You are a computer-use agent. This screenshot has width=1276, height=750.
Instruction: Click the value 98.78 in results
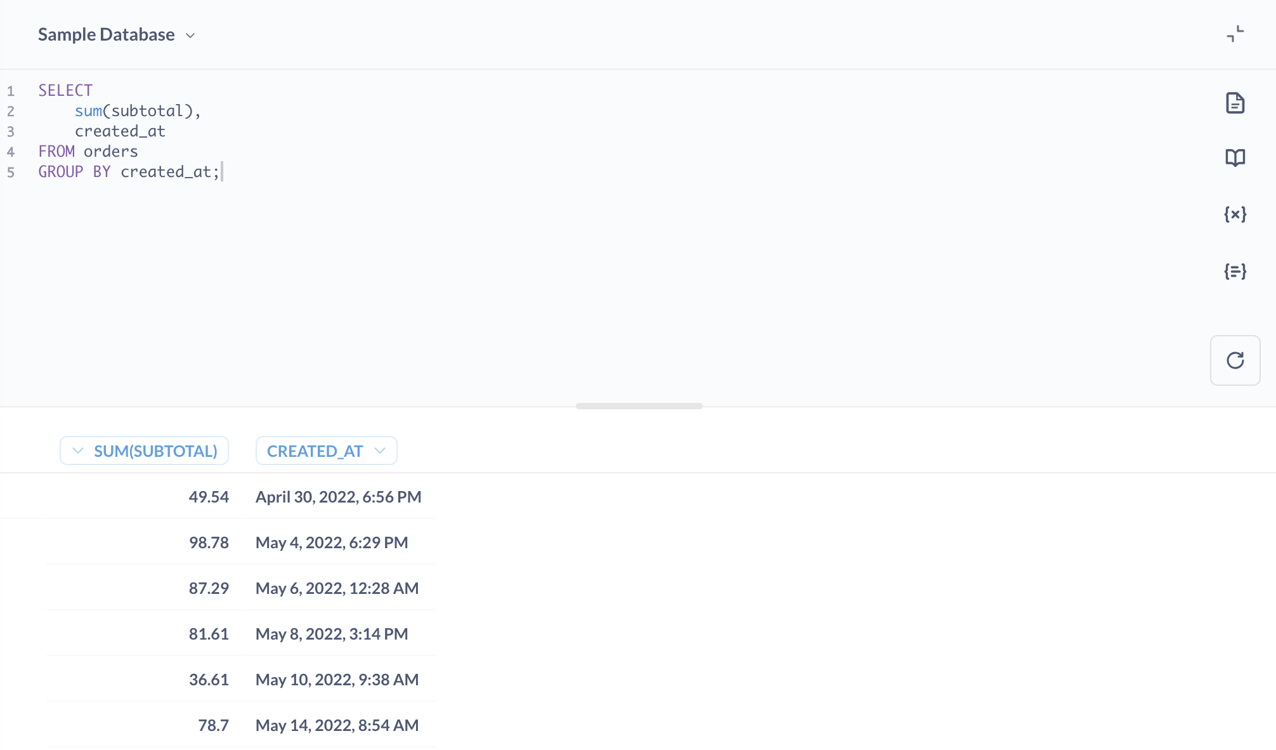click(x=209, y=543)
